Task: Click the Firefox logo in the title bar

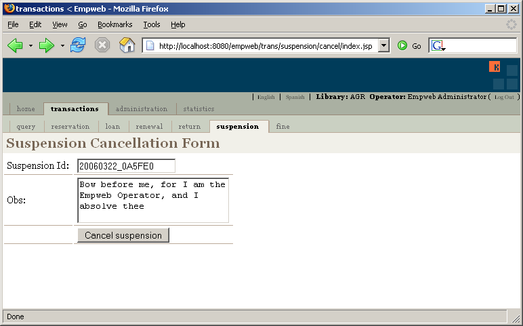Action: click(9, 8)
